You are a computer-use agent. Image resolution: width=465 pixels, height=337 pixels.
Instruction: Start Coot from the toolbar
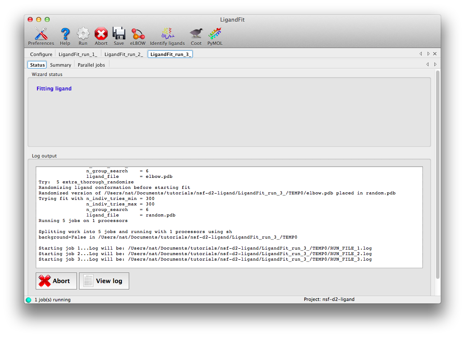click(196, 33)
